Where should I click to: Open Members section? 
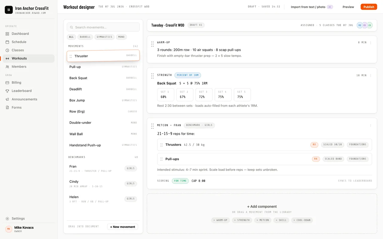(28, 67)
